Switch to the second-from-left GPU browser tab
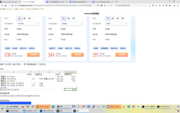The height and width of the screenshot is (113, 180). tap(56, 2)
